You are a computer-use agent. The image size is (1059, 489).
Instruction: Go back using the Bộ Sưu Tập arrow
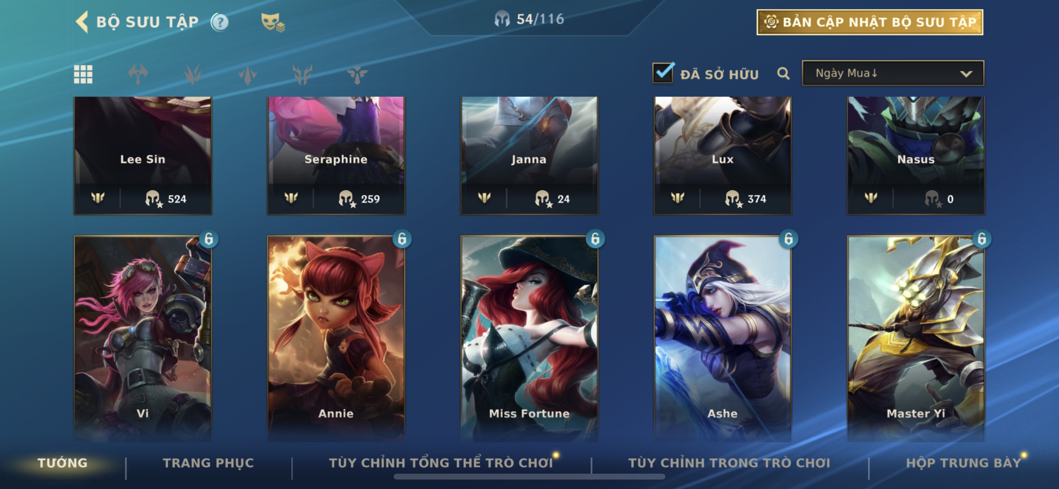coord(82,22)
